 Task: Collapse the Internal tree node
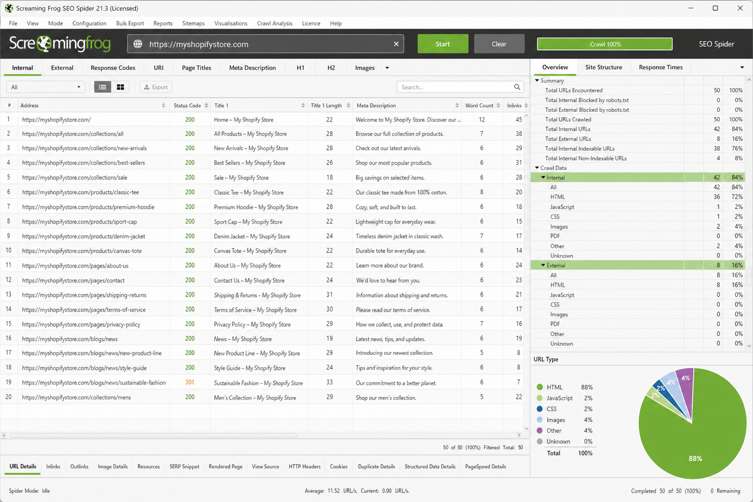pos(543,177)
